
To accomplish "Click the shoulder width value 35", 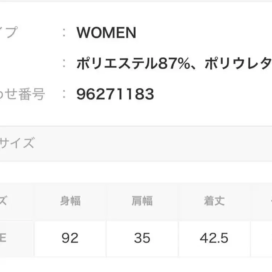I will click(142, 238).
